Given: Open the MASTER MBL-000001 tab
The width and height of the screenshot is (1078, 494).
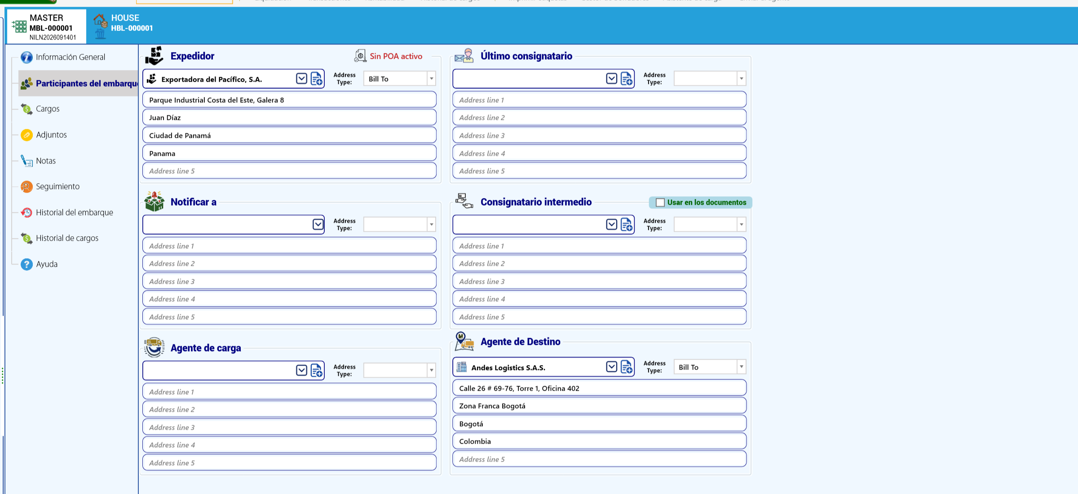Looking at the screenshot, I should pos(46,26).
